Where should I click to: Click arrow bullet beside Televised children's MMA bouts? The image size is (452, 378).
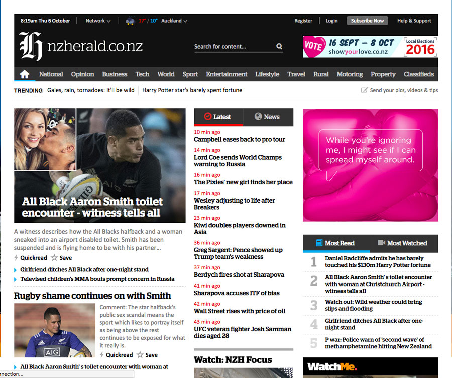(x=15, y=279)
